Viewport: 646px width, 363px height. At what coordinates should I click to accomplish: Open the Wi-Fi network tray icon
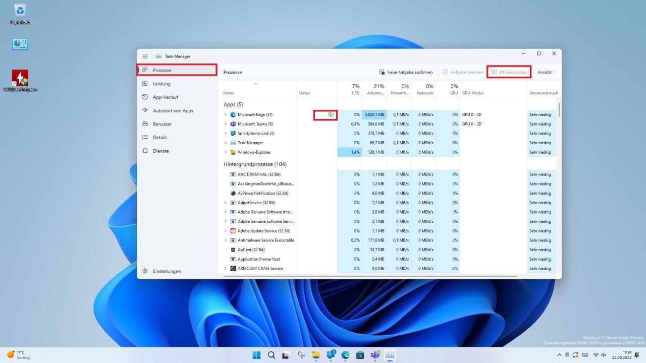pyautogui.click(x=596, y=355)
